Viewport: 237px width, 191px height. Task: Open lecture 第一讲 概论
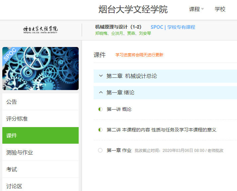click(x=119, y=109)
